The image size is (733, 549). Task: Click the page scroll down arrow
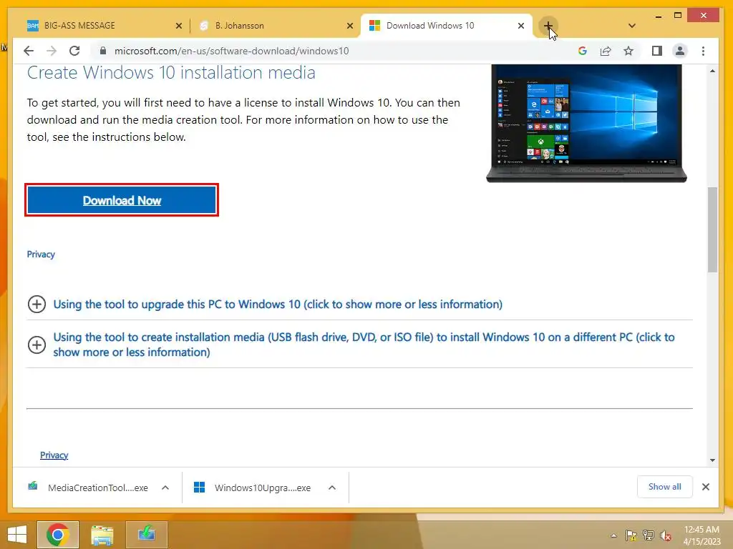[x=712, y=460]
